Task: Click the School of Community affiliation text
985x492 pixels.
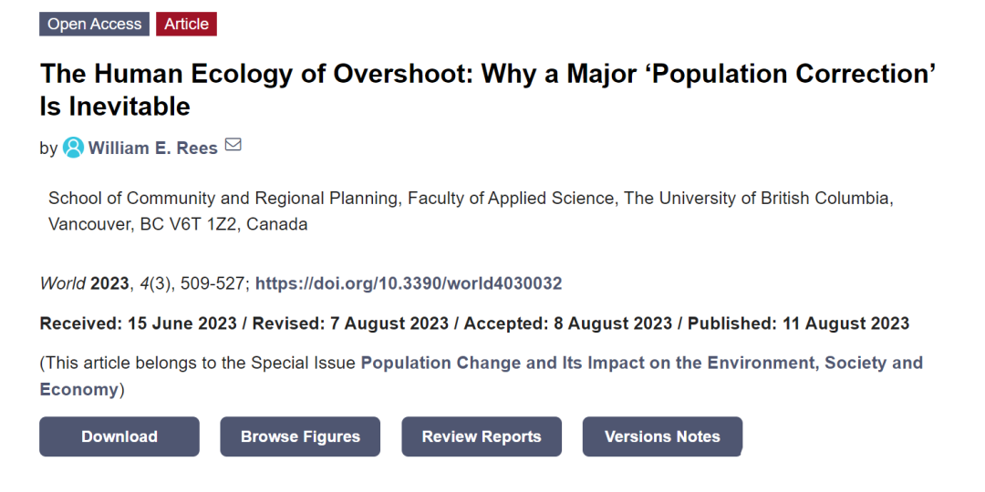Action: pyautogui.click(x=471, y=211)
